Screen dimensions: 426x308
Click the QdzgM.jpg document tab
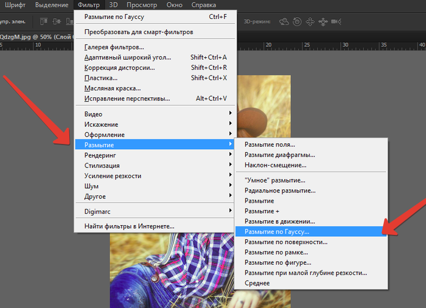tap(37, 37)
